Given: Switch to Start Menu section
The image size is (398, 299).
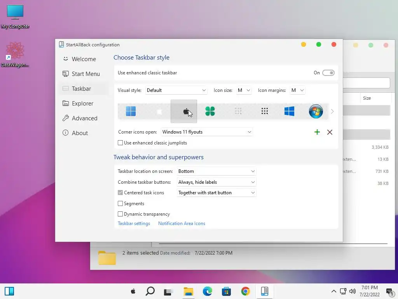Looking at the screenshot, I should coord(84,74).
